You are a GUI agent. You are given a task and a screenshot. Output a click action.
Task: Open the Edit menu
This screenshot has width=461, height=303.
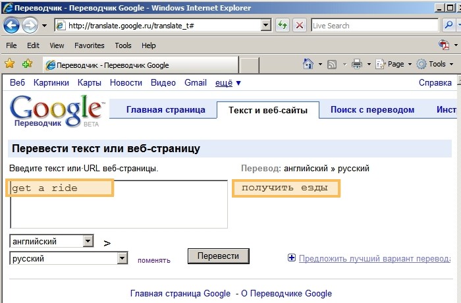pyautogui.click(x=33, y=45)
